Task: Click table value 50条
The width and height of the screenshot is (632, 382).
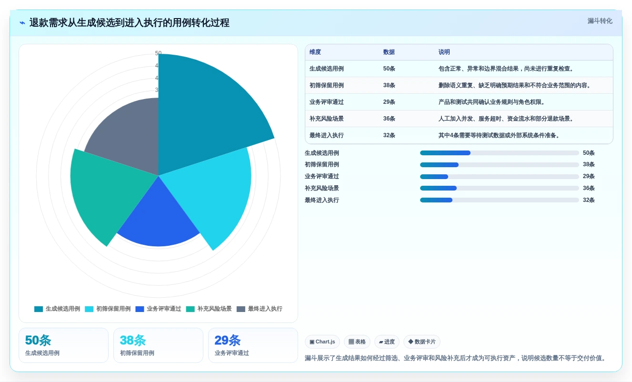Action: point(389,69)
